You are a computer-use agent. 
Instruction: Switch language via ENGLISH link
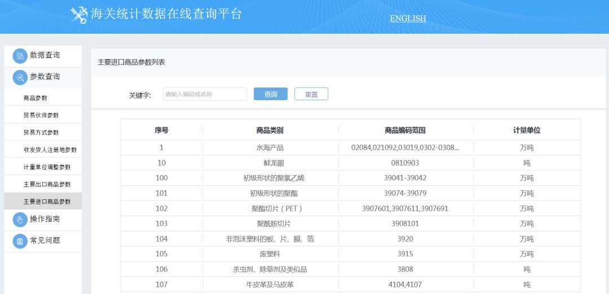click(x=408, y=18)
